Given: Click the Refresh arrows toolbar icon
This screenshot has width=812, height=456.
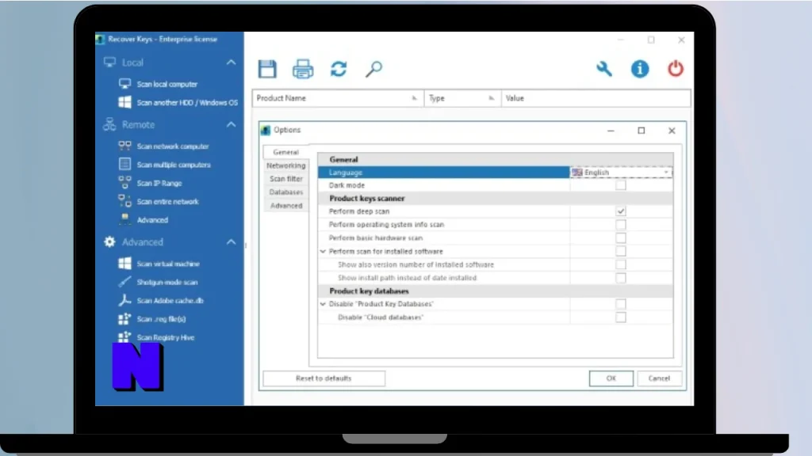Looking at the screenshot, I should tap(339, 69).
